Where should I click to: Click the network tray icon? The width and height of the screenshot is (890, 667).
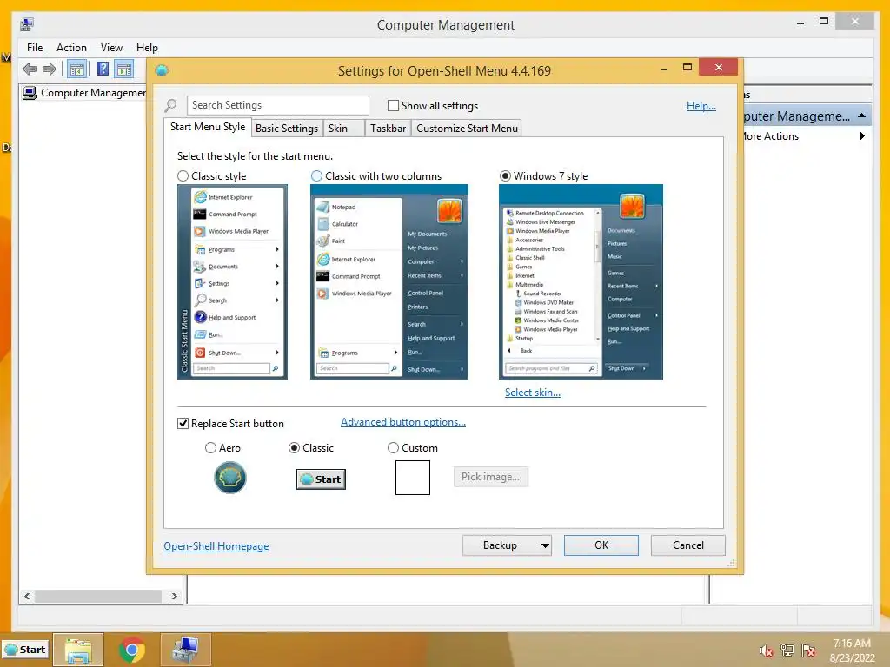coord(787,650)
